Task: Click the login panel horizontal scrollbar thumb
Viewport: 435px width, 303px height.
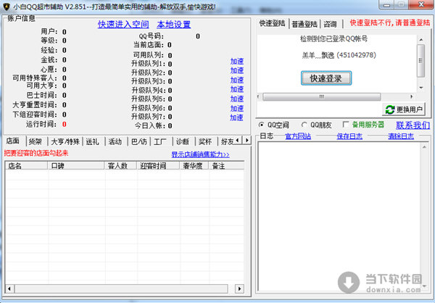Action: click(x=321, y=96)
